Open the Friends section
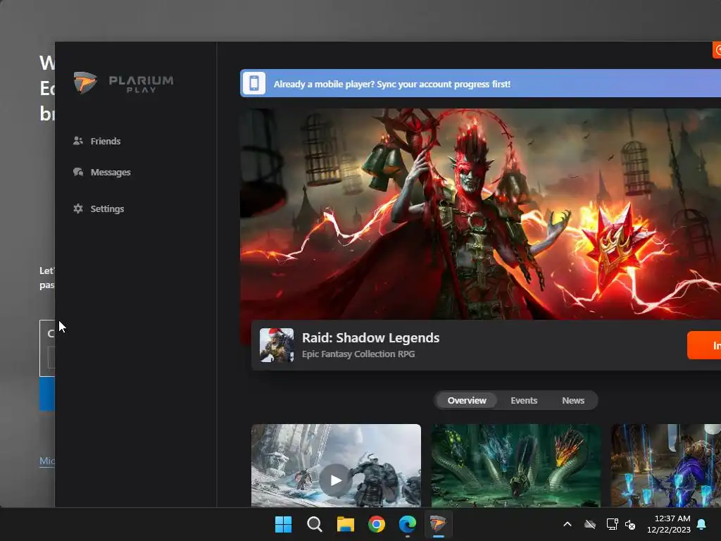 [x=97, y=141]
